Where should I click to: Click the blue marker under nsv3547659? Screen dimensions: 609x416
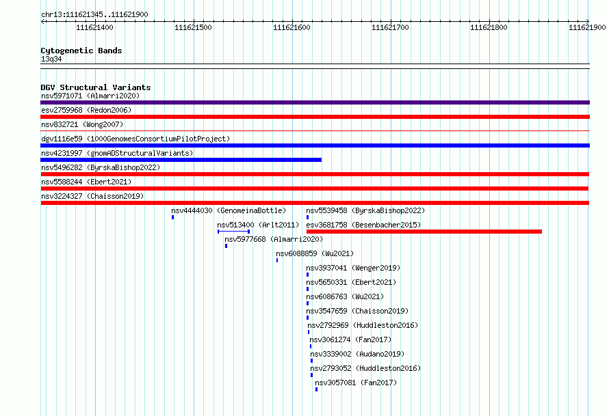coord(308,318)
